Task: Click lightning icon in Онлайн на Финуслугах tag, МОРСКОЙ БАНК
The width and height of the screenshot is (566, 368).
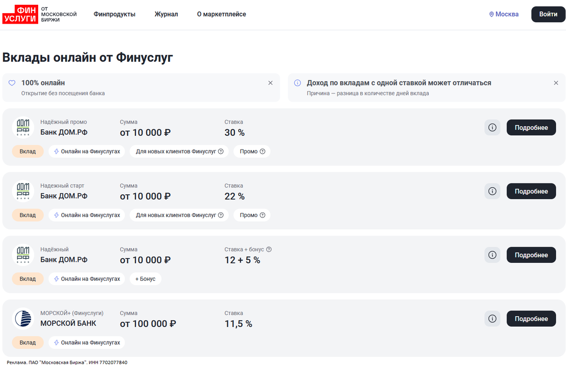Action: point(57,343)
